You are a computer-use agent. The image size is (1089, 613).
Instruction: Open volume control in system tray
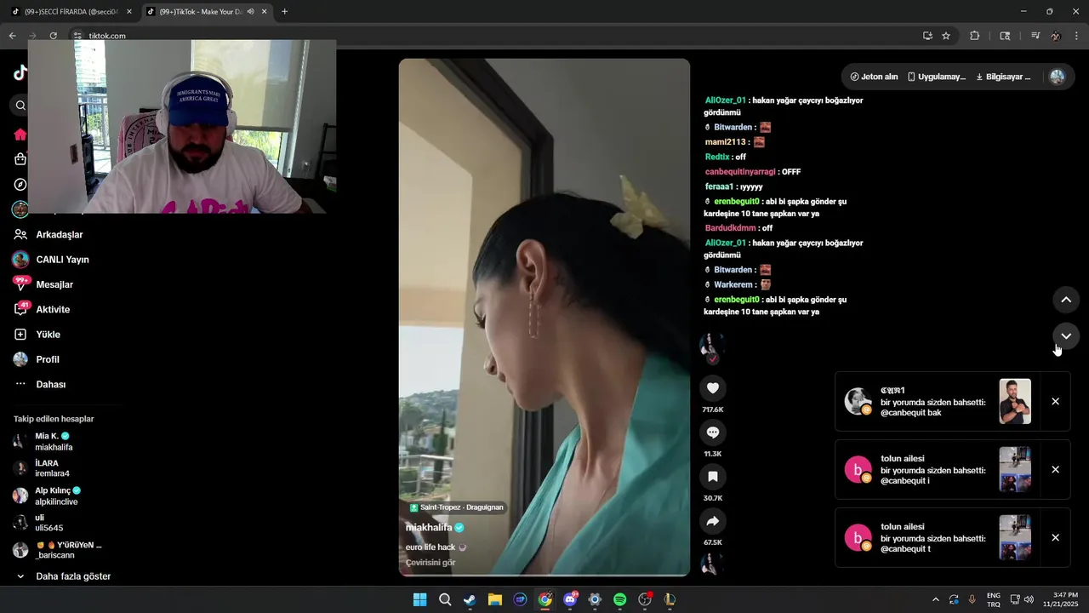[1029, 599]
